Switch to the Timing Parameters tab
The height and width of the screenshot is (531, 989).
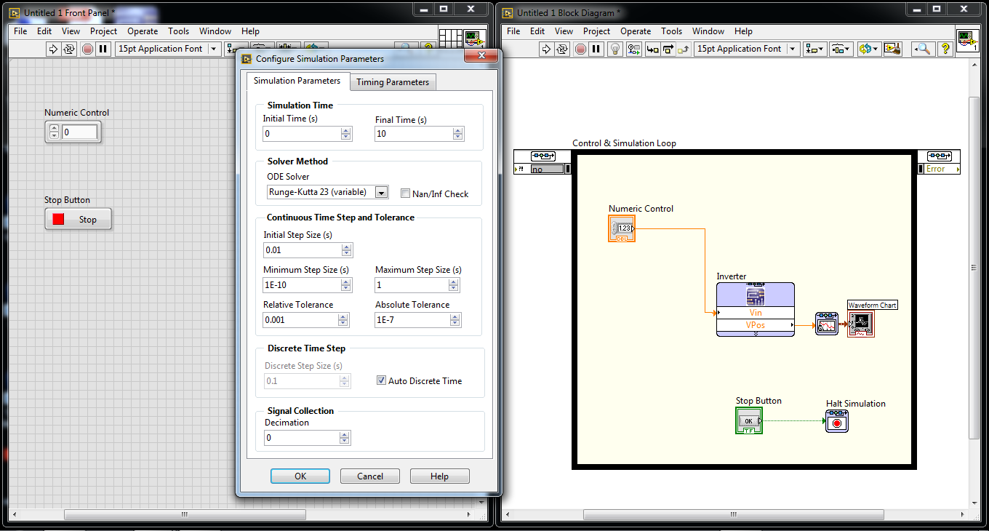[393, 82]
